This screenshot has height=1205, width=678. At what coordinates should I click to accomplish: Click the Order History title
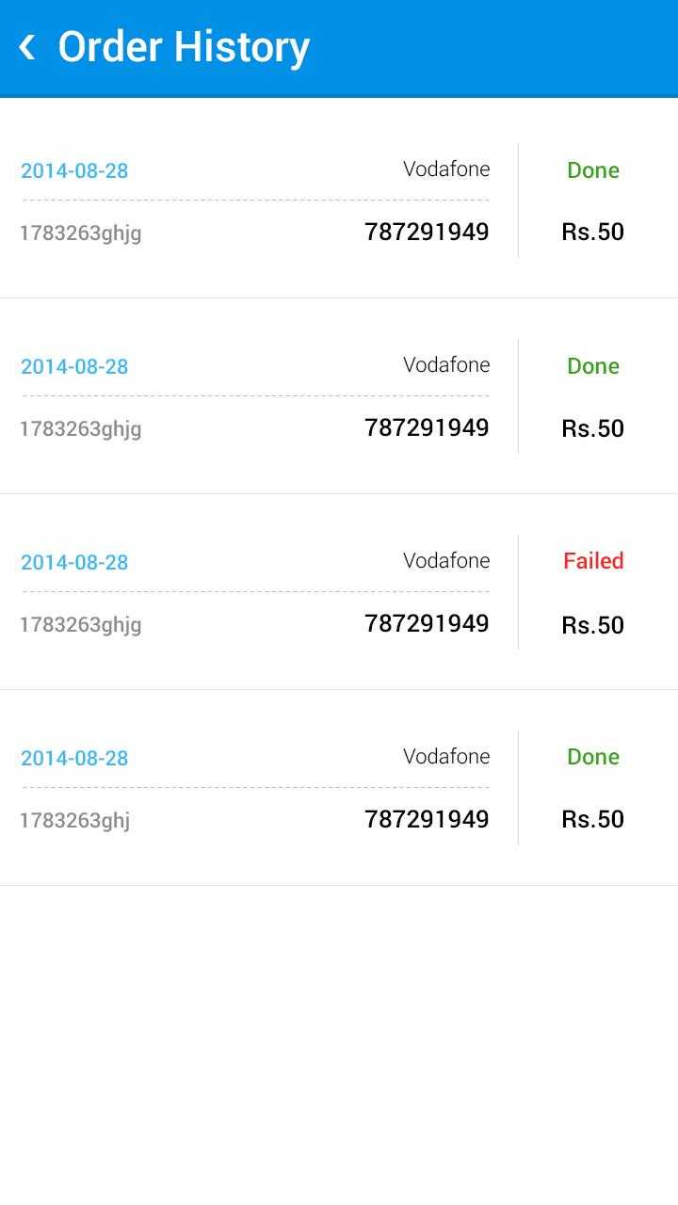click(x=184, y=47)
